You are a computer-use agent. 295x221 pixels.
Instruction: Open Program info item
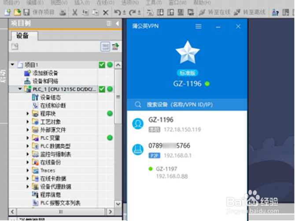[x=47, y=195]
